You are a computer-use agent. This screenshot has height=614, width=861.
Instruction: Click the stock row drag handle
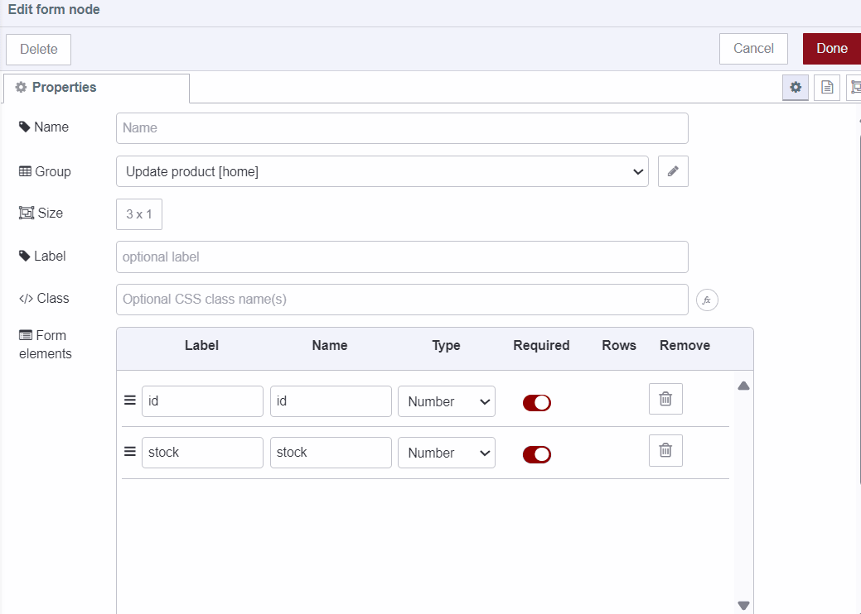point(129,451)
